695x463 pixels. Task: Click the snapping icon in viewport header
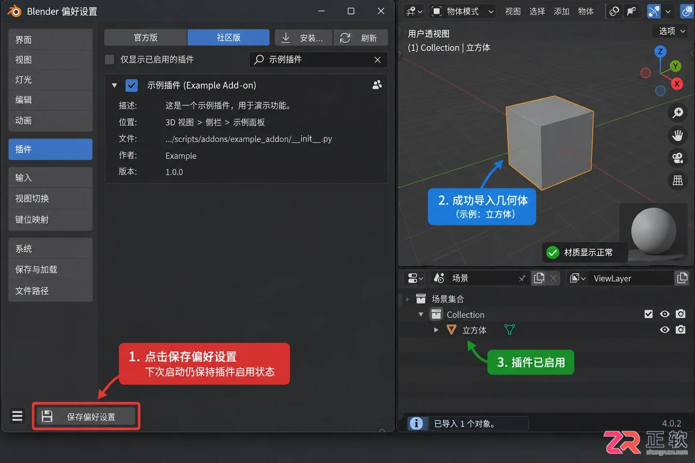point(631,12)
